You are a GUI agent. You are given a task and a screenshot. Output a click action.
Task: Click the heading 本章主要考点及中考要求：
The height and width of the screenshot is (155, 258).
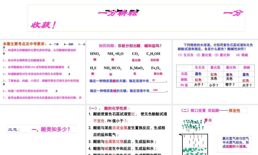coord(25,44)
